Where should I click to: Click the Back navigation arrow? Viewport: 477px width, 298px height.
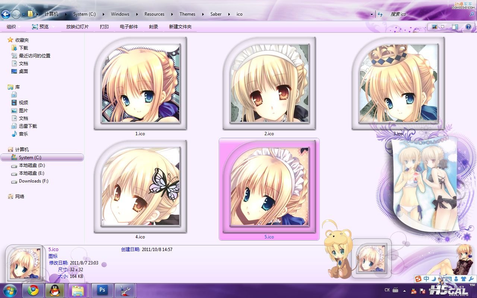[6, 15]
